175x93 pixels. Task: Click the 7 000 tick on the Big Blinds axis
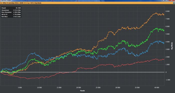(168, 19)
